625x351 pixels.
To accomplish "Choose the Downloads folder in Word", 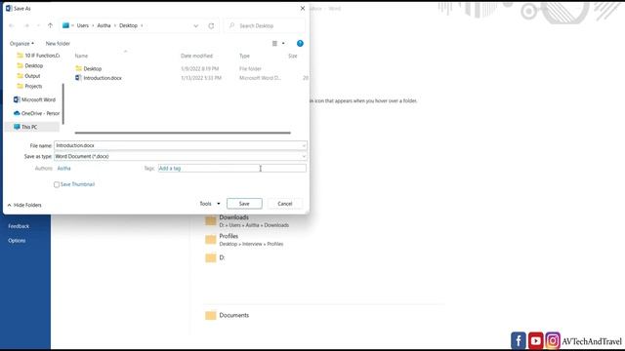I will tap(247, 221).
